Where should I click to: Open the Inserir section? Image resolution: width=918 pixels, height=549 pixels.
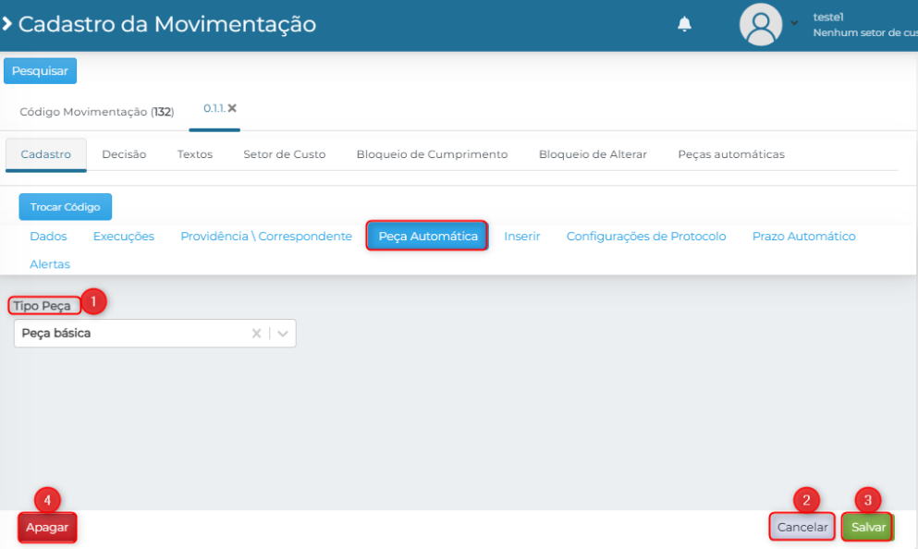coord(521,237)
